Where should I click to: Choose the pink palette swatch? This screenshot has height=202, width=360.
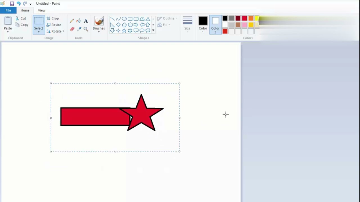[244, 25]
